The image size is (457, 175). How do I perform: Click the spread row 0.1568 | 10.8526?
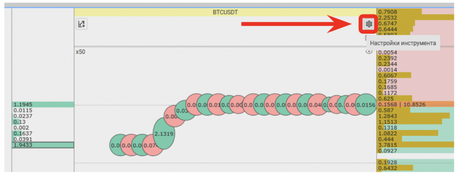pyautogui.click(x=417, y=104)
